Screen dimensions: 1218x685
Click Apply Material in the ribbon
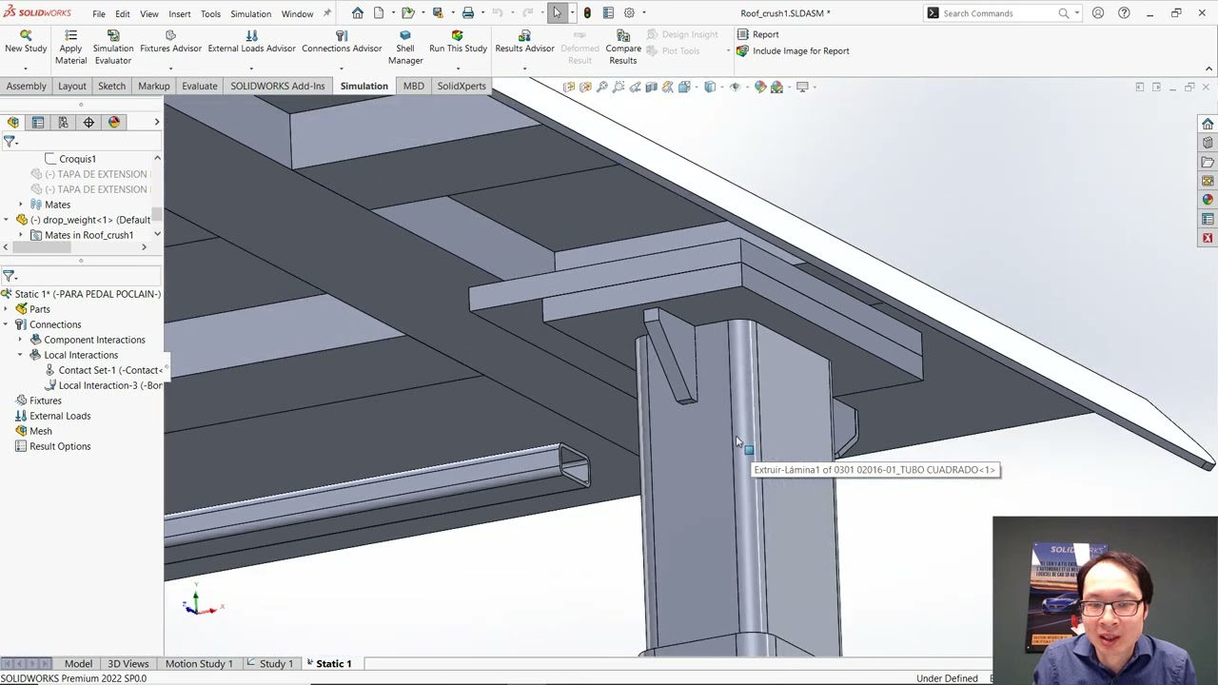(70, 48)
